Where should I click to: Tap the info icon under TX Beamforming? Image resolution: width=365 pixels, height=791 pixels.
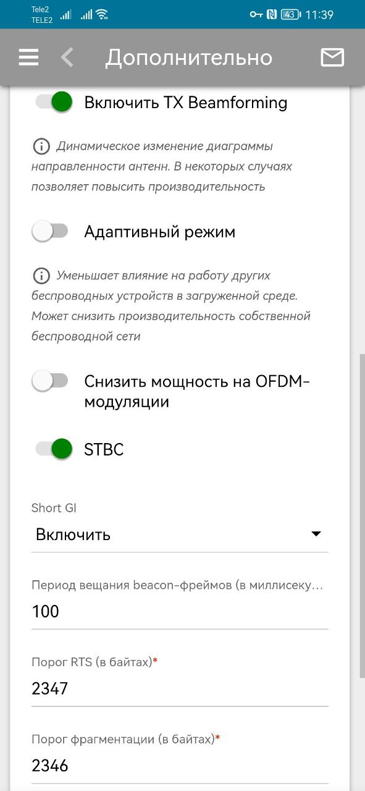pyautogui.click(x=41, y=146)
